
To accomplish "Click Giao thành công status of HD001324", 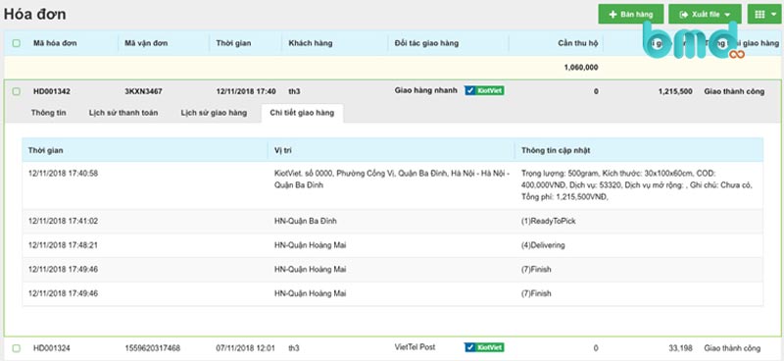I will (732, 348).
